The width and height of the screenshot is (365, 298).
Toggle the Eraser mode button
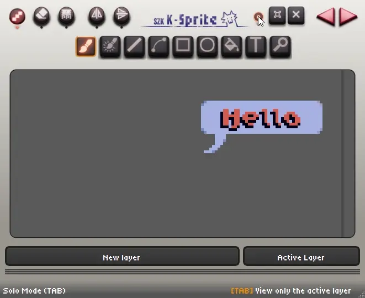pos(41,15)
